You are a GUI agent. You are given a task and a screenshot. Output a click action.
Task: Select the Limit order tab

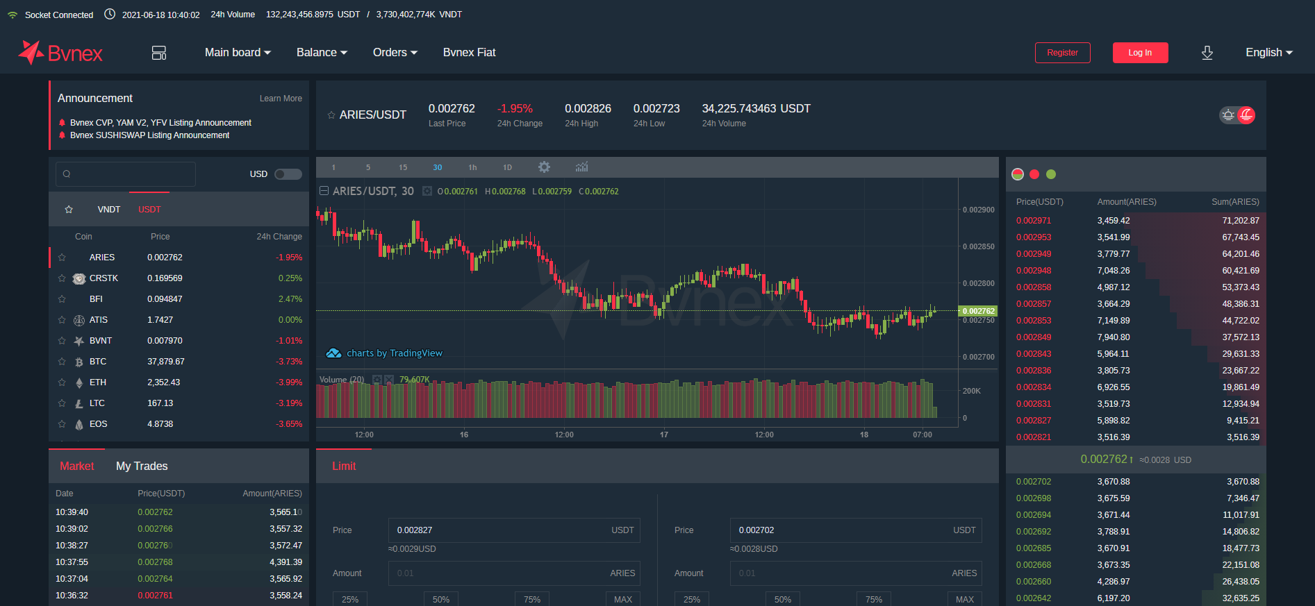pyautogui.click(x=344, y=466)
